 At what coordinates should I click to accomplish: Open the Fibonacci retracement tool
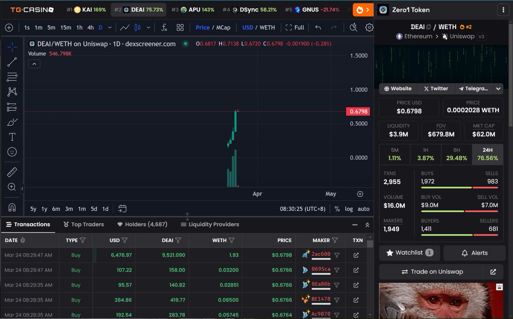tap(12, 77)
